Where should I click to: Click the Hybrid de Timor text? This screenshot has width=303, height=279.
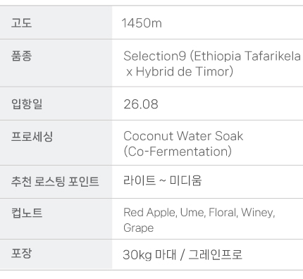183,72
